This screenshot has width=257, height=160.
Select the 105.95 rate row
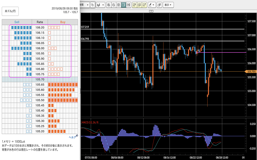pos(40,53)
